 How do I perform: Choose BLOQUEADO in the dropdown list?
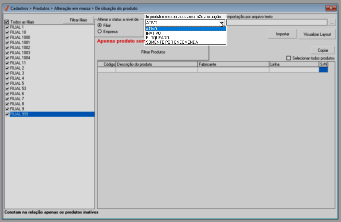(x=186, y=38)
